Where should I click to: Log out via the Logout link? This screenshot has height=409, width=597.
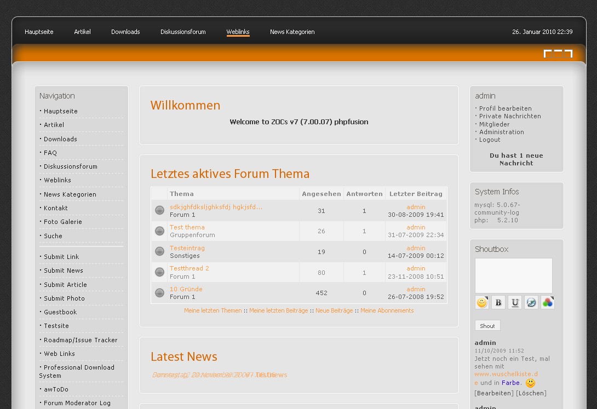(490, 140)
